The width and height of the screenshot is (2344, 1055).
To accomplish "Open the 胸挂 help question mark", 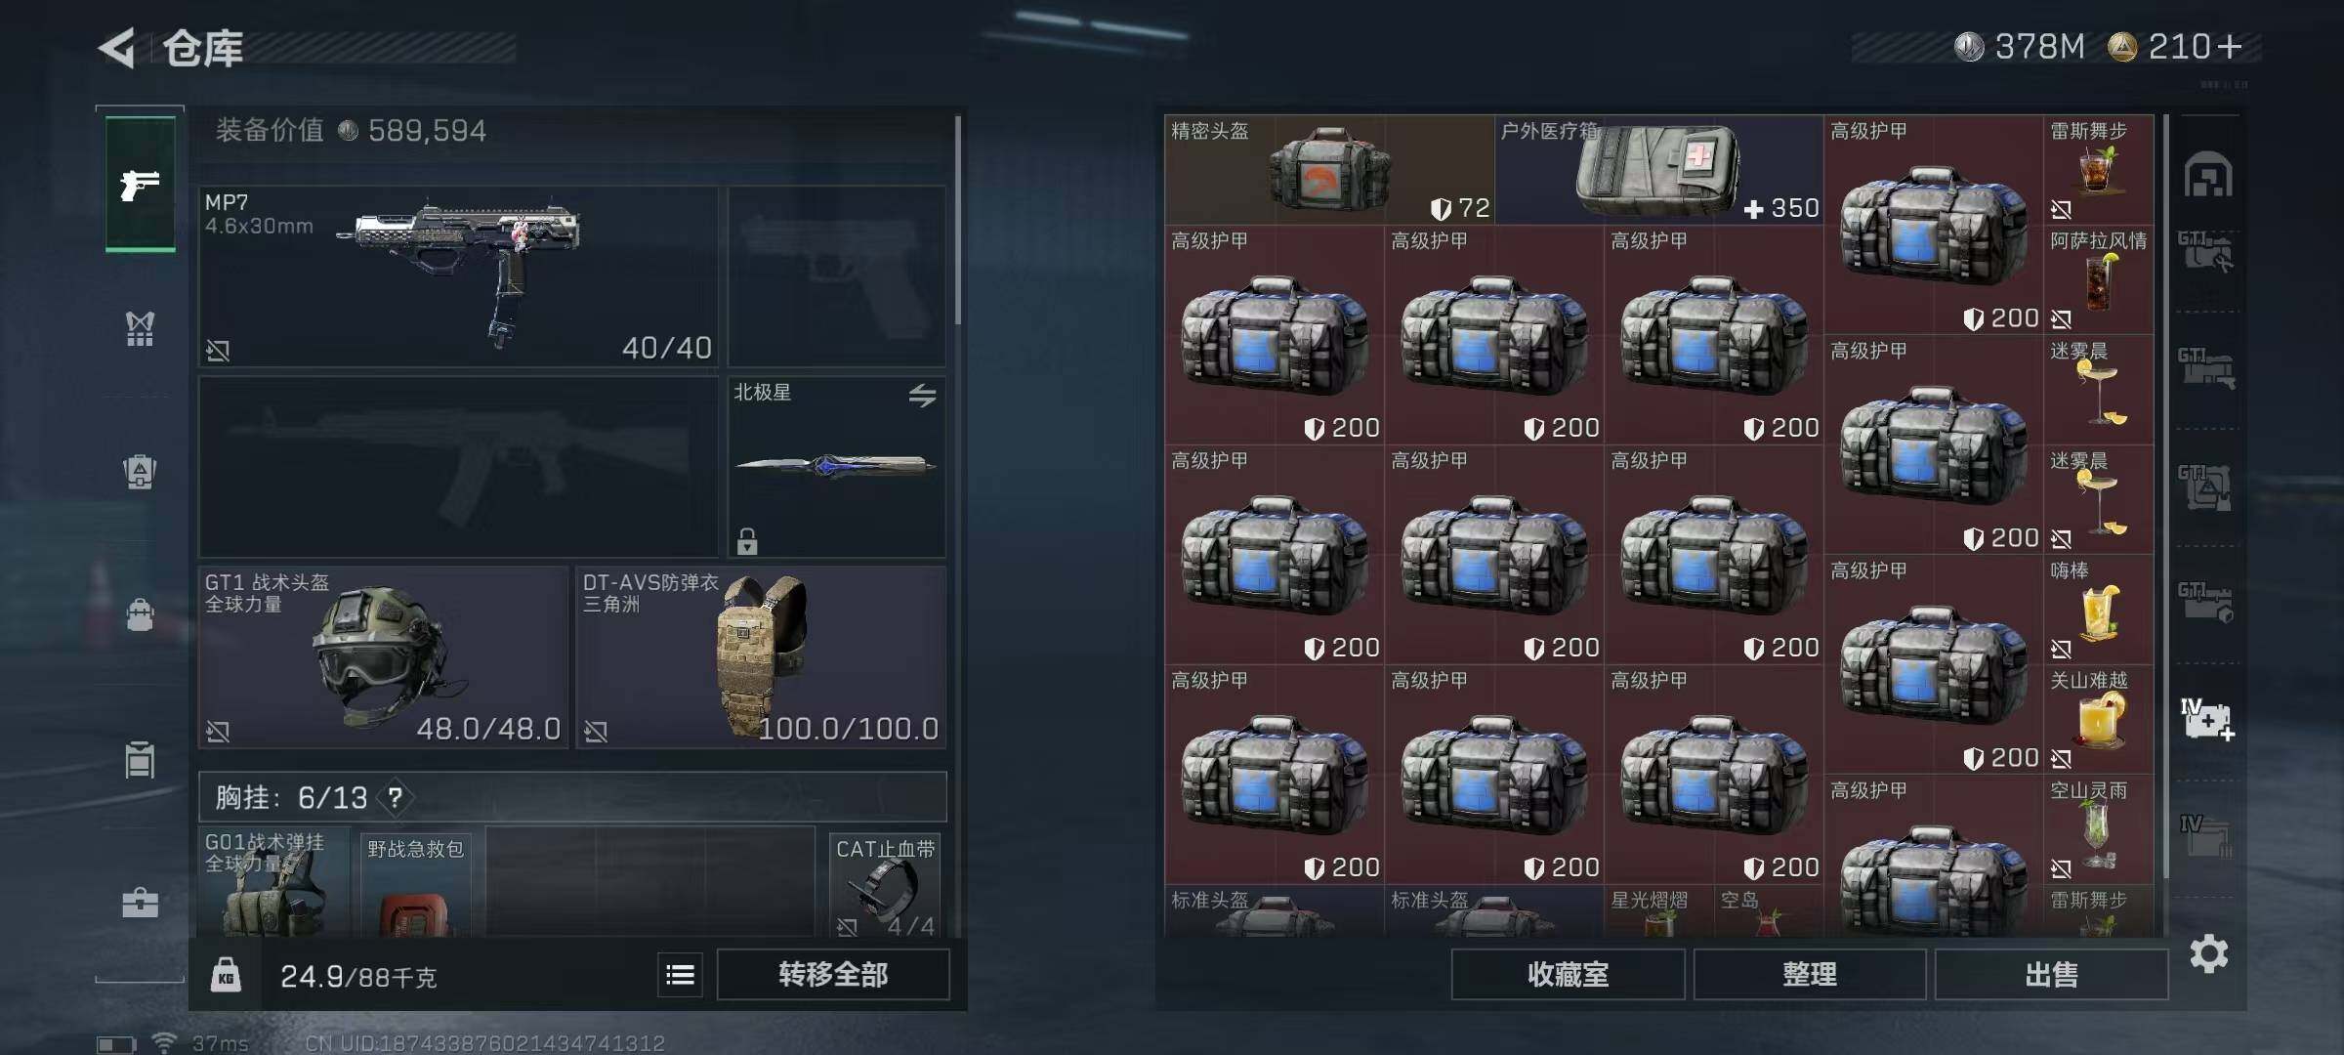I will (x=395, y=798).
